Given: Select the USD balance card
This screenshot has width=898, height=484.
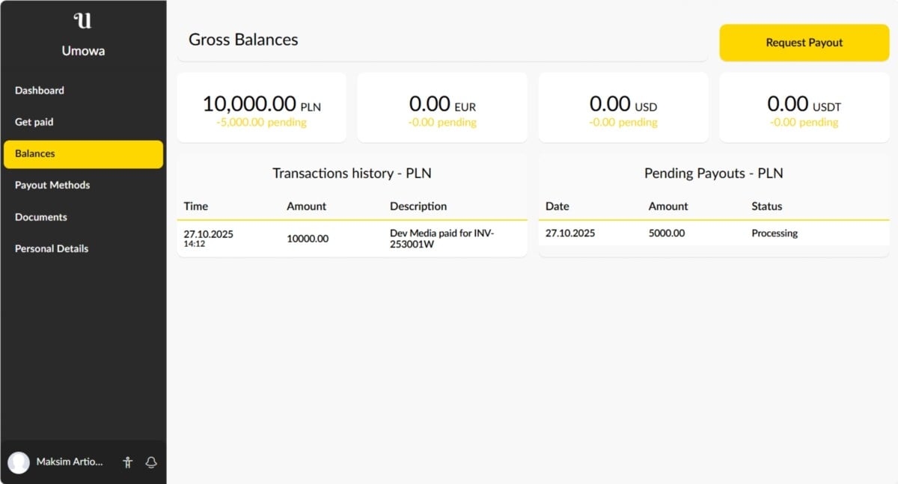Looking at the screenshot, I should 623,108.
